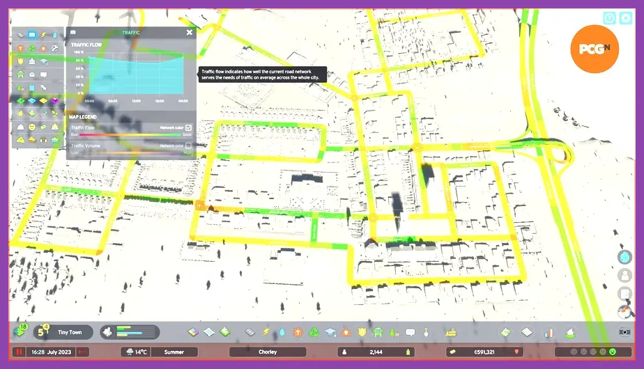
Task: Open the advisor person icon on right
Action: point(624,276)
